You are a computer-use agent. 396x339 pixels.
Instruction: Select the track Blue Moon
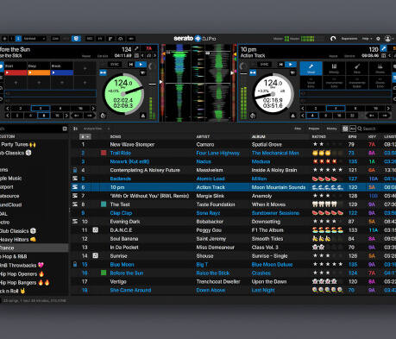[122, 265]
